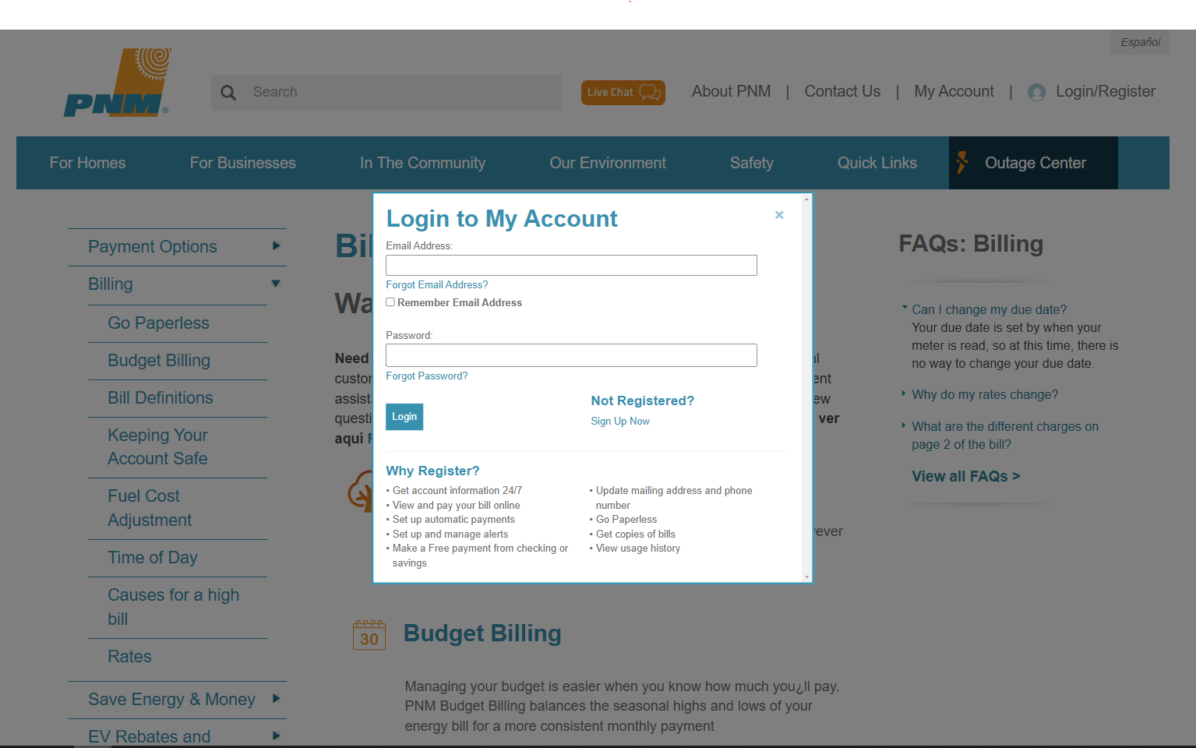
Task: Open Bill Definitions in sidebar
Action: click(x=160, y=397)
